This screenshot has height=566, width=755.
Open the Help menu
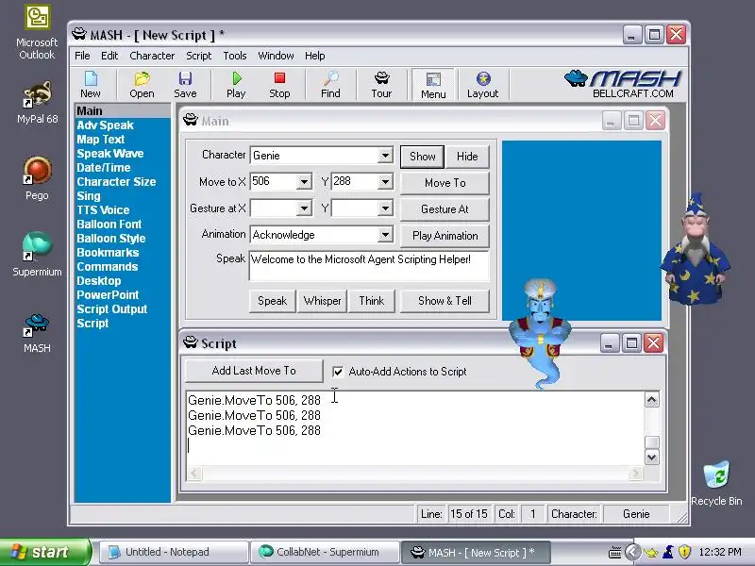point(315,56)
